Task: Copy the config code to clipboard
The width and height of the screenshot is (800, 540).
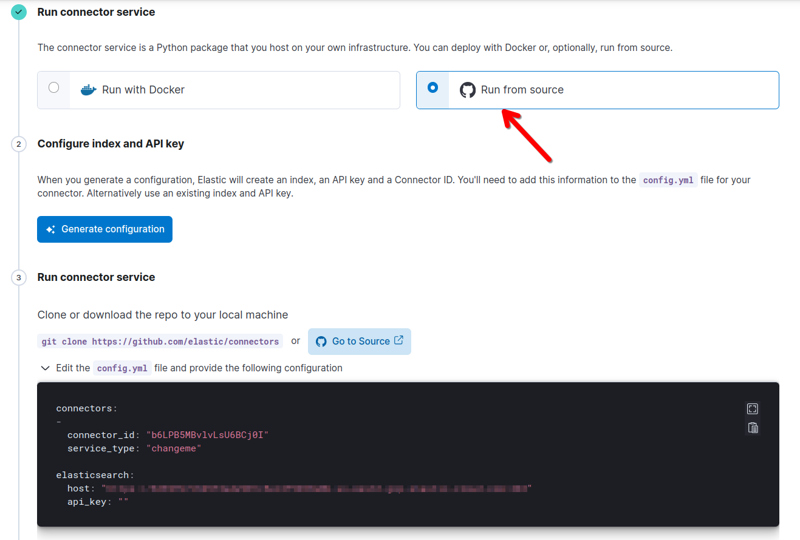Action: 753,428
